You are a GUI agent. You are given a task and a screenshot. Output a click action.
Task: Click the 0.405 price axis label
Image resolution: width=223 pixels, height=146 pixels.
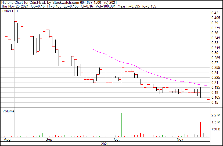(x=216, y=18)
